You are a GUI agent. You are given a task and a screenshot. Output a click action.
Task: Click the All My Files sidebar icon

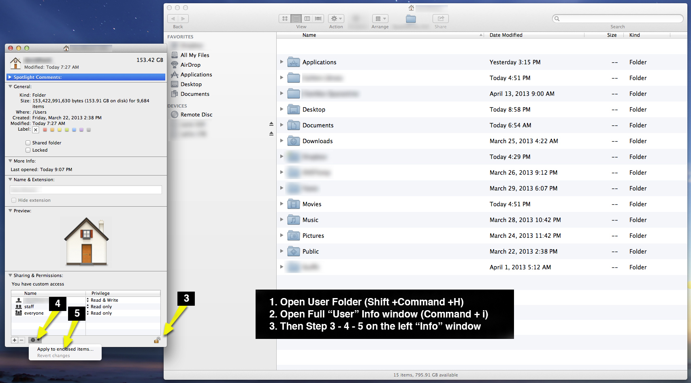[175, 55]
